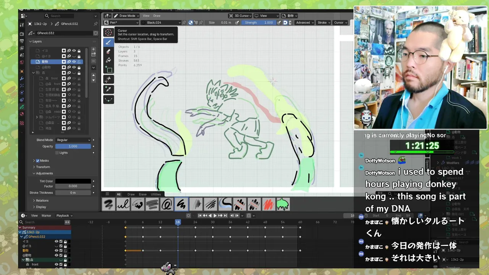Open the Black.024 material dropdown
Viewport: 489px width, 275px height.
tap(161, 23)
